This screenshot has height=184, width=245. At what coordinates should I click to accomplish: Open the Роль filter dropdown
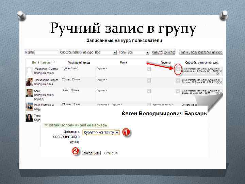[138, 52]
